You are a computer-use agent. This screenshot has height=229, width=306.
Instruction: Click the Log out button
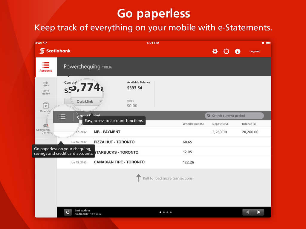(x=255, y=51)
